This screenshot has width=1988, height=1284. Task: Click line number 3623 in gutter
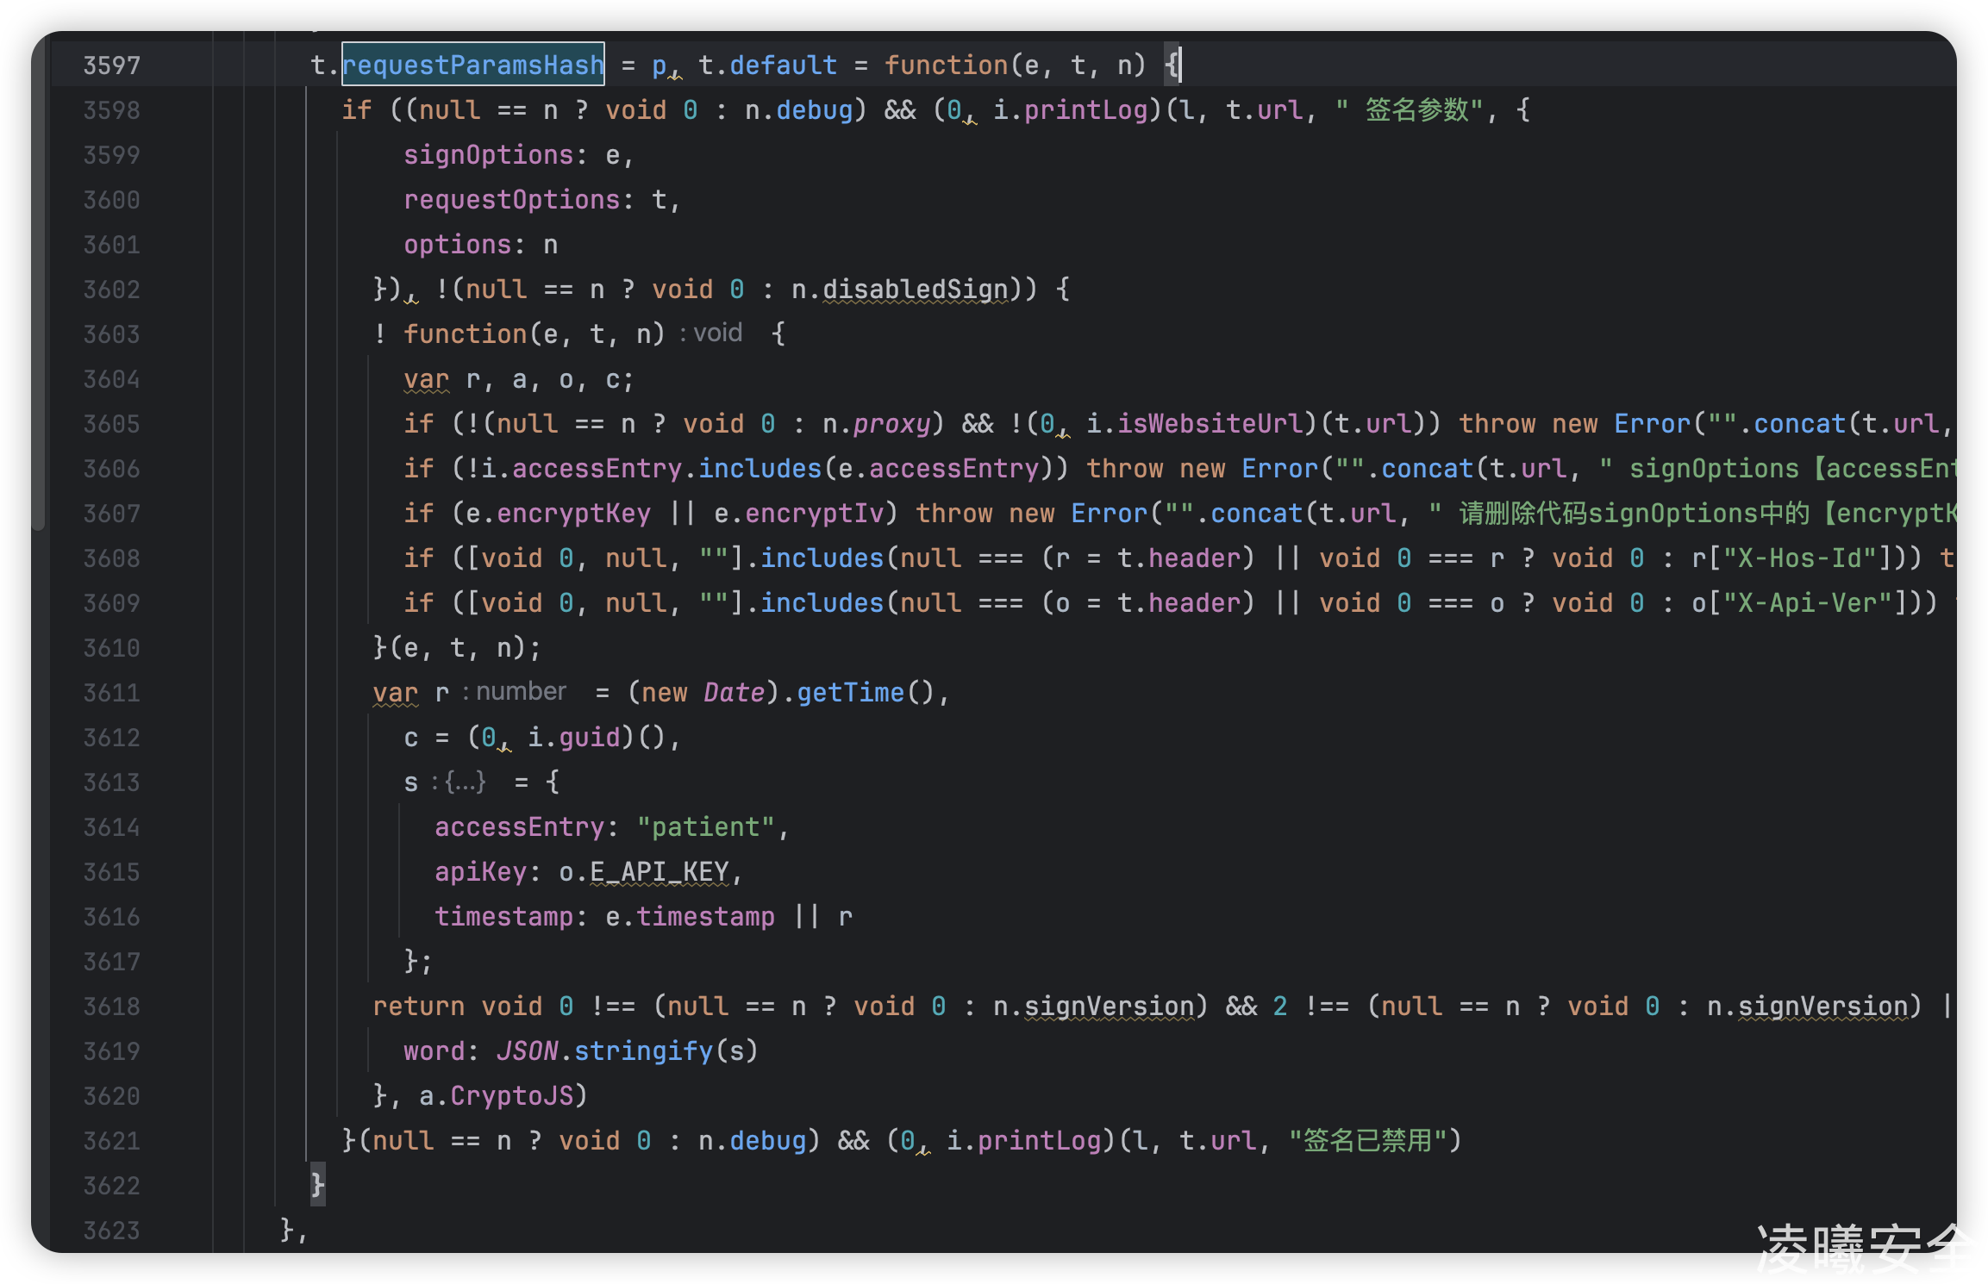(111, 1231)
